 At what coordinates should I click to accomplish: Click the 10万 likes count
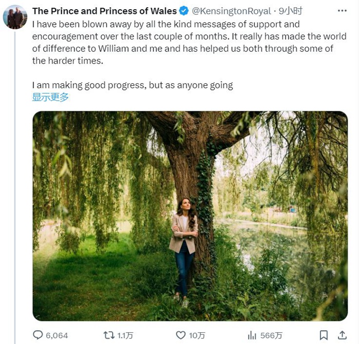click(197, 335)
